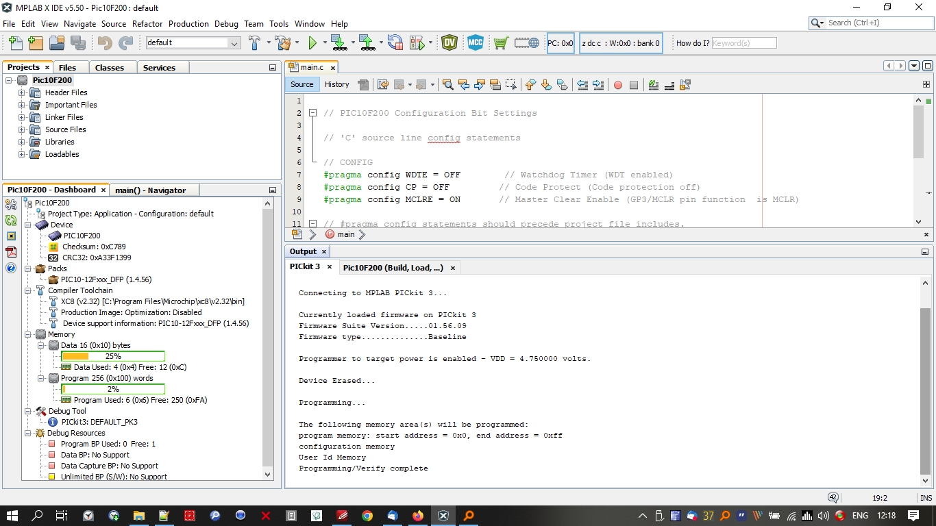
Task: Switch to Pic10F200 (Build, Load, ...) output tab
Action: click(x=393, y=267)
